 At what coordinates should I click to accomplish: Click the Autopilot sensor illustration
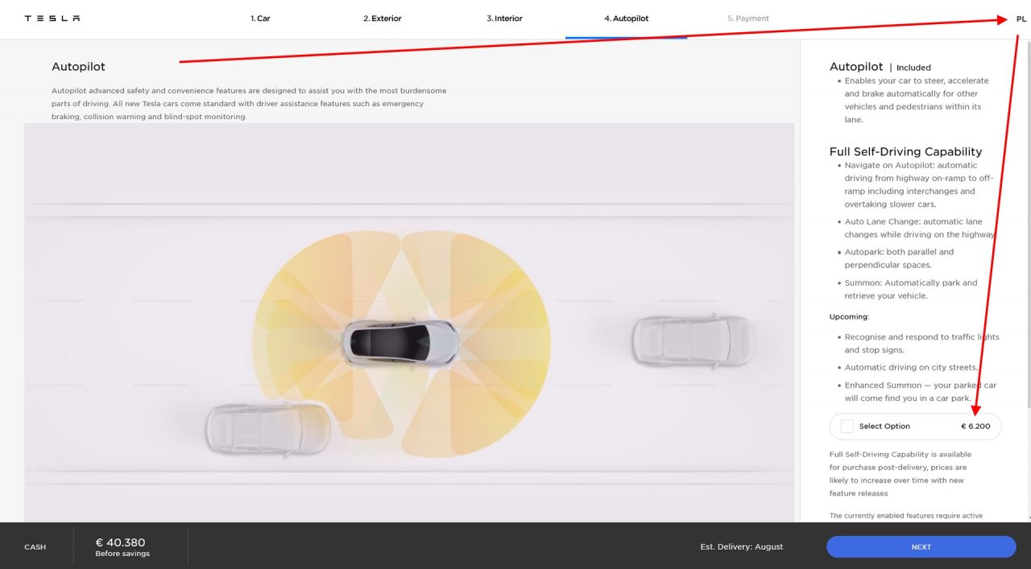(409, 322)
